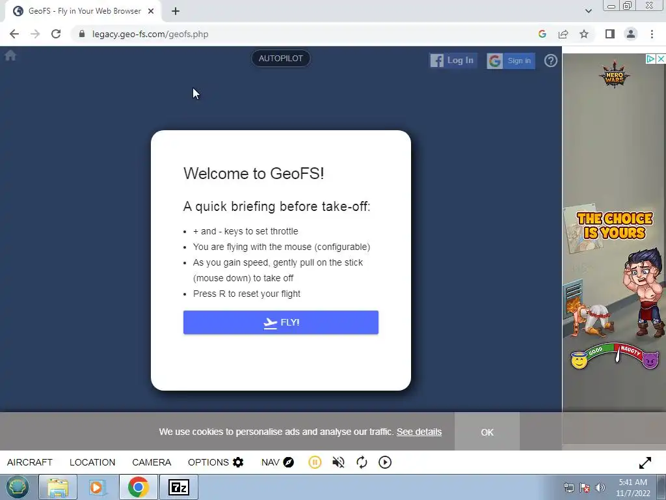The image size is (666, 500).
Task: Open the AIRCRAFT menu
Action: (x=30, y=462)
